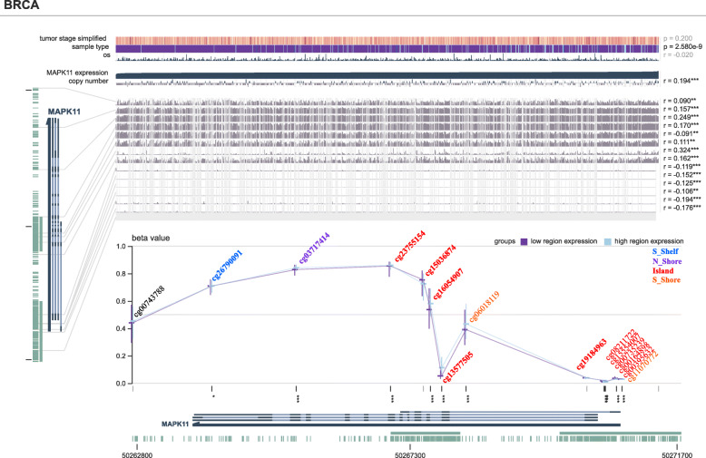Click correlation value r = -0.091**
The image size is (706, 458).
[x=681, y=133]
